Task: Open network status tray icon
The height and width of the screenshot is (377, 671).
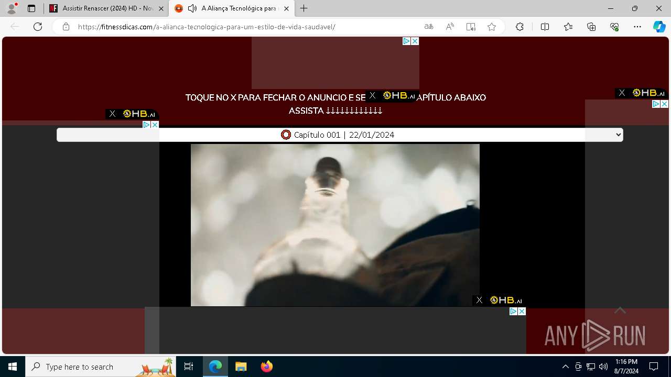Action: pos(591,367)
